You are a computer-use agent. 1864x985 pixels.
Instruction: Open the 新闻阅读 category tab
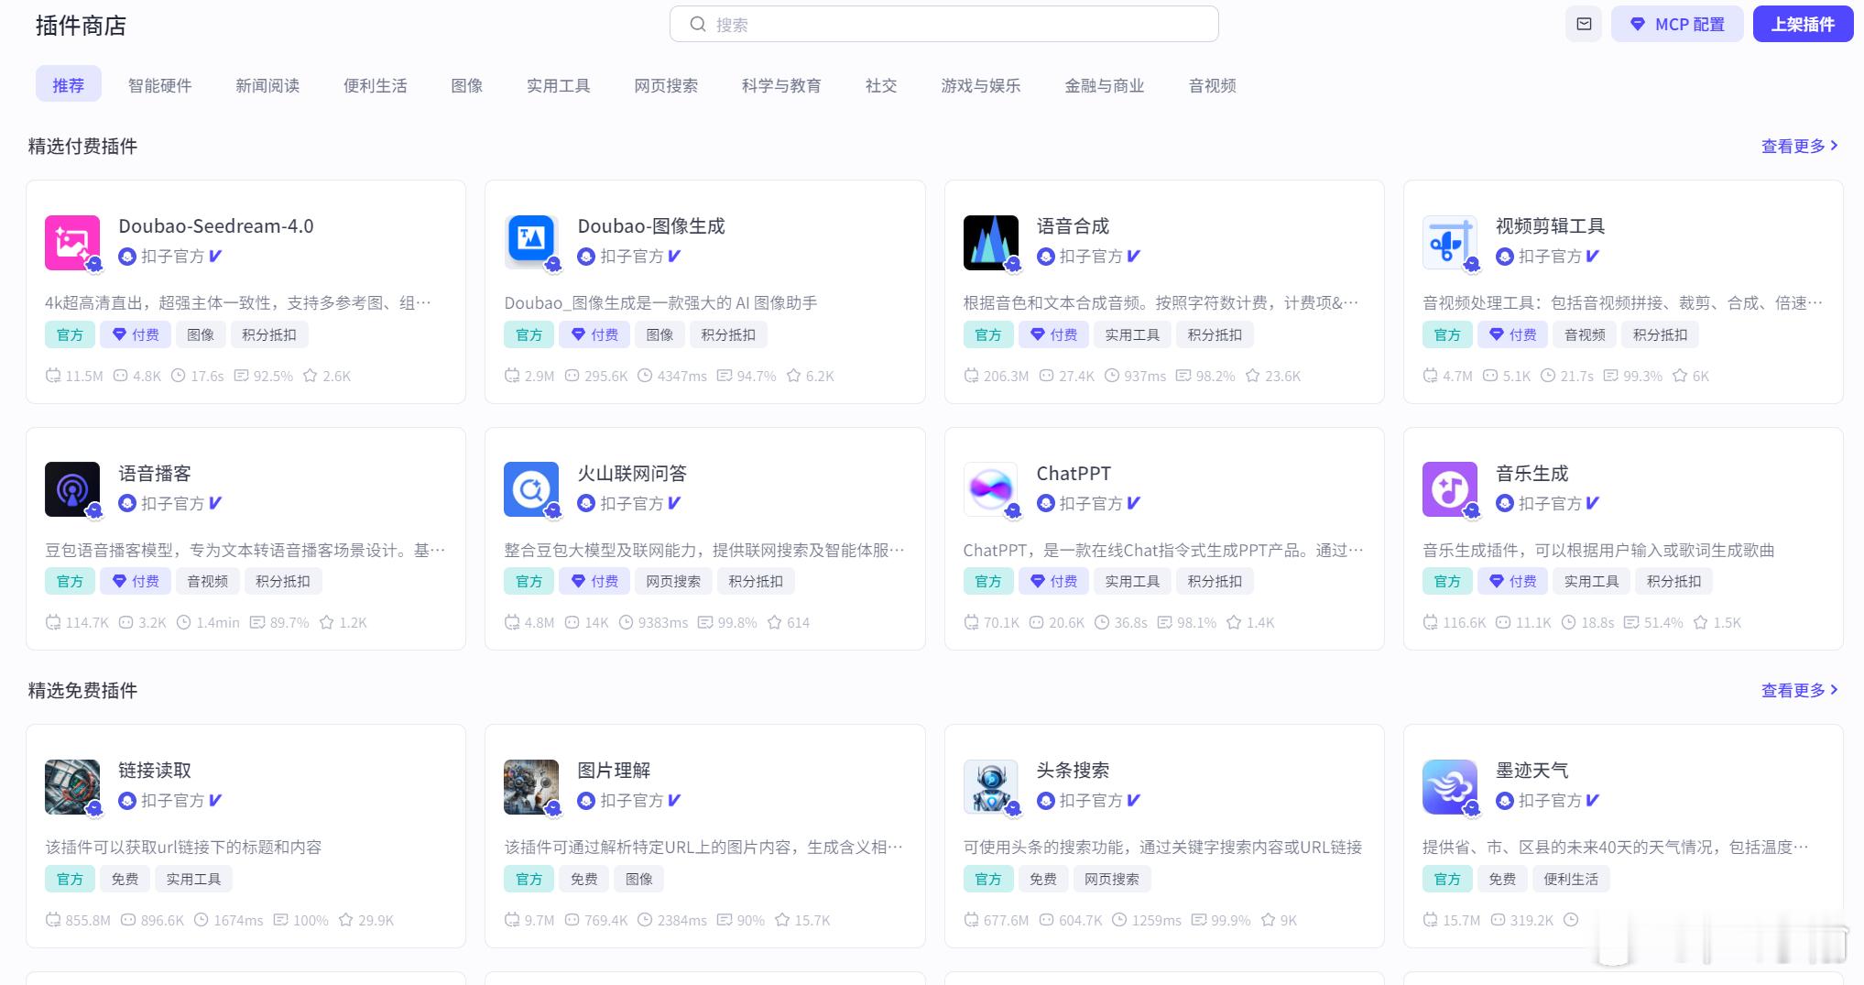click(x=267, y=85)
